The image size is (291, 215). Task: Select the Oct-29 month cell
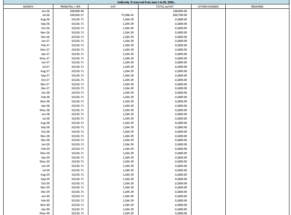coord(45,184)
